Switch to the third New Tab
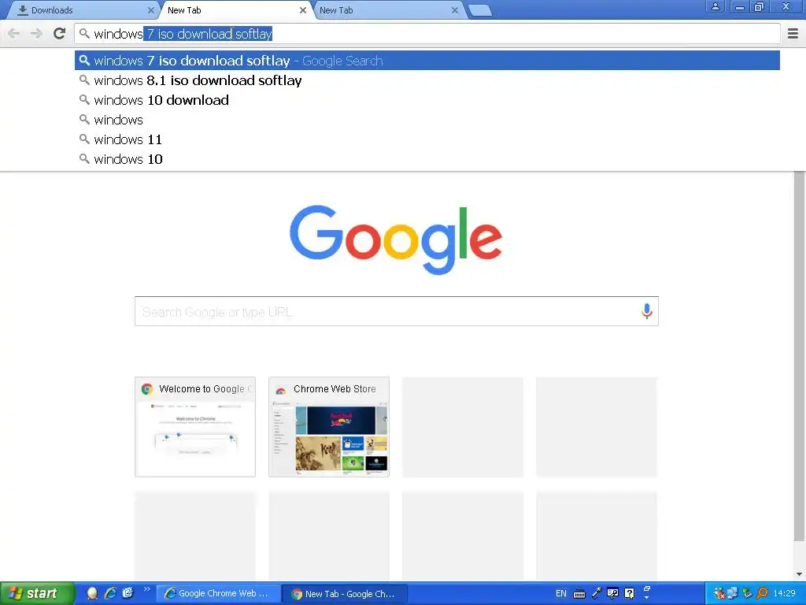 386,10
